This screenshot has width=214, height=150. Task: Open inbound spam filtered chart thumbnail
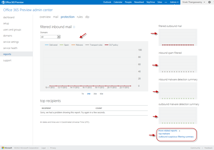(178, 64)
